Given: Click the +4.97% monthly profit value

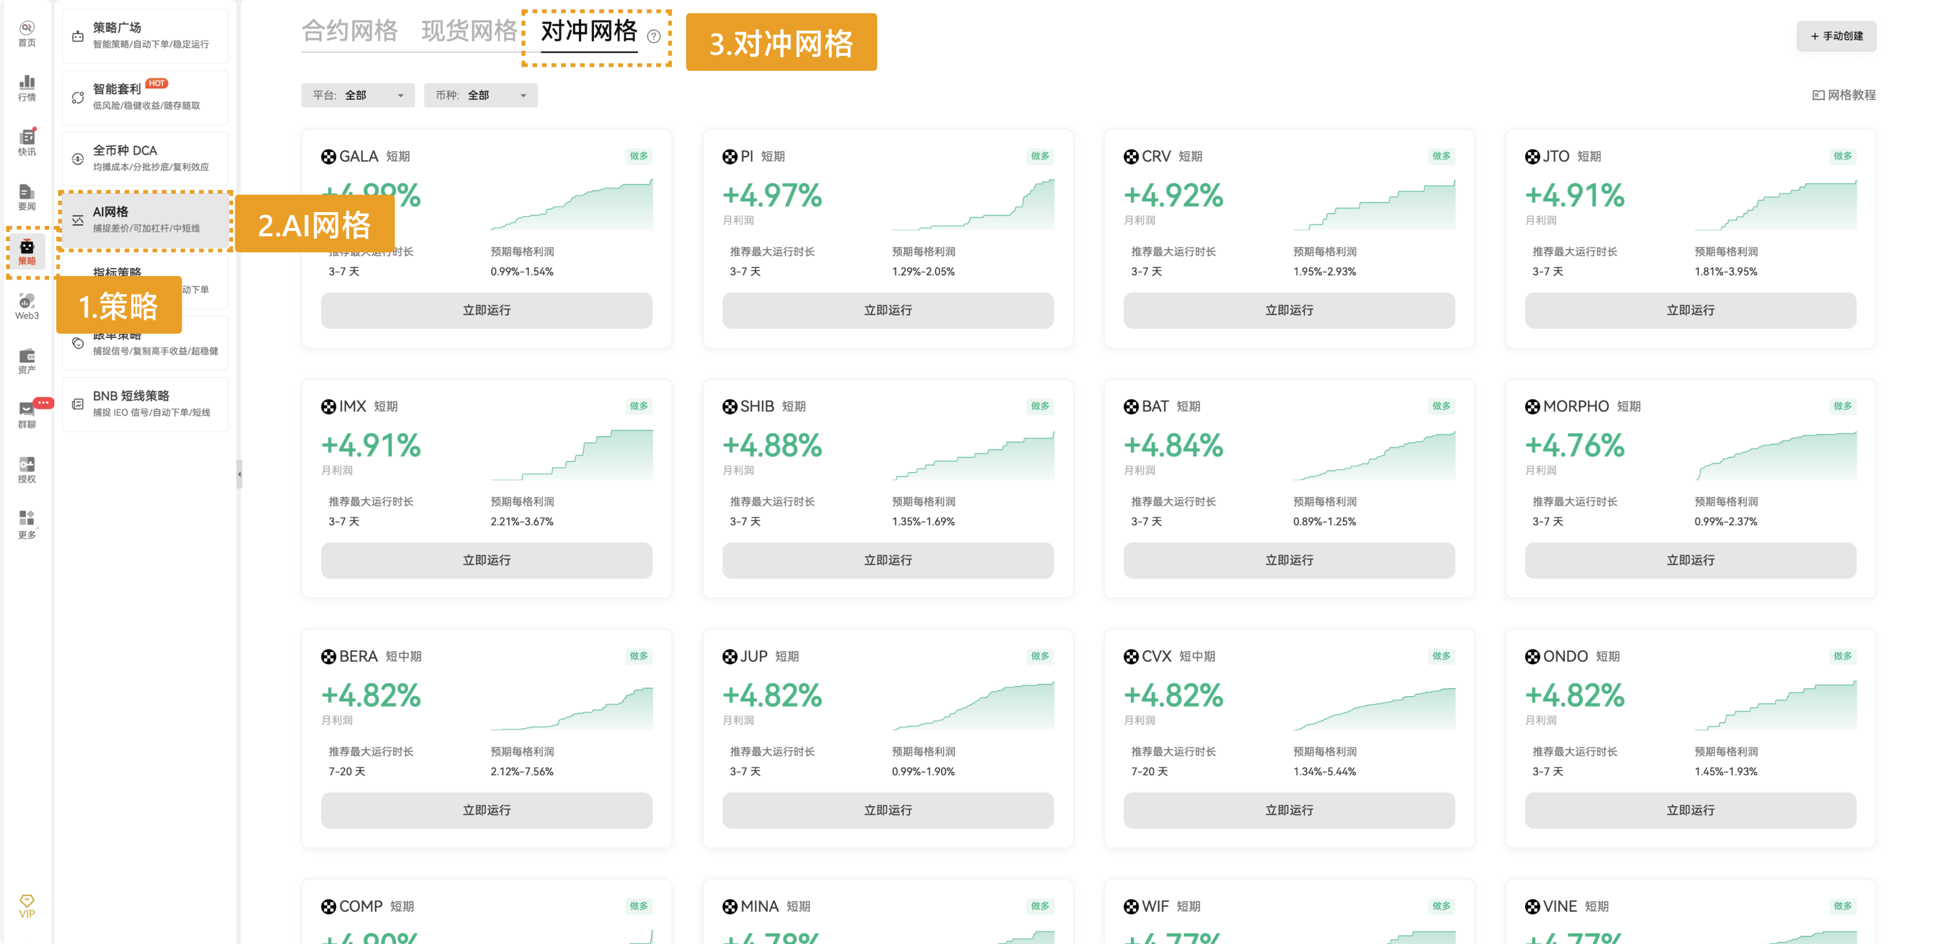Looking at the screenshot, I should [x=773, y=195].
